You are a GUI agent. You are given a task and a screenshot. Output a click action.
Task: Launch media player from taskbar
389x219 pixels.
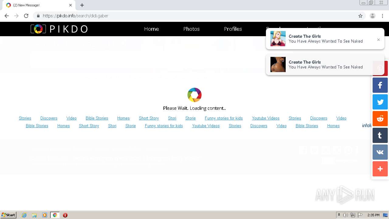click(x=45, y=215)
